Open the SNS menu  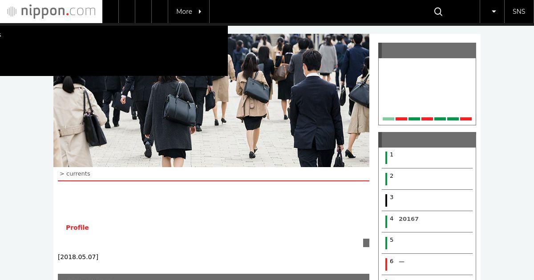tap(519, 12)
